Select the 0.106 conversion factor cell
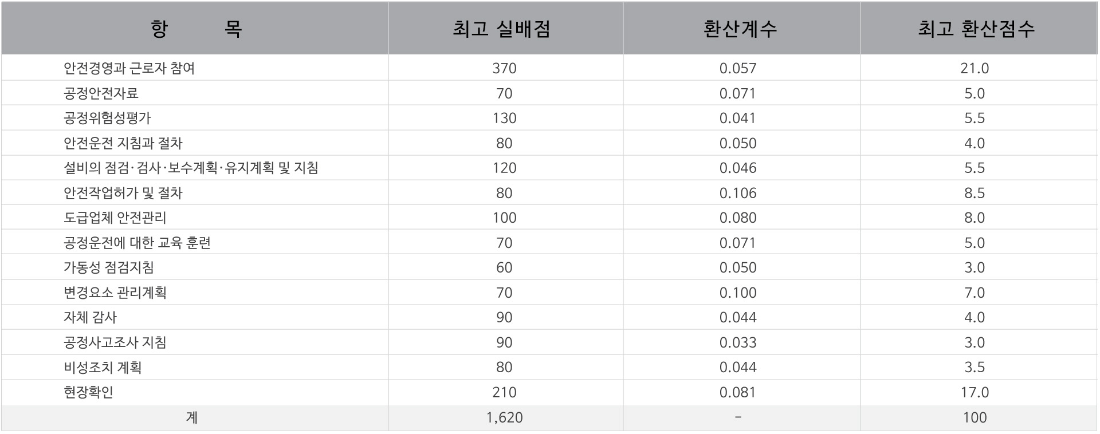 738,193
